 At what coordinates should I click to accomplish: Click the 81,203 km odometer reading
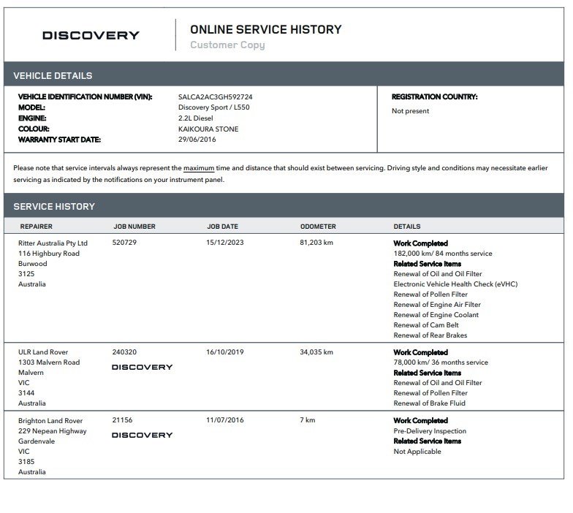coord(316,243)
